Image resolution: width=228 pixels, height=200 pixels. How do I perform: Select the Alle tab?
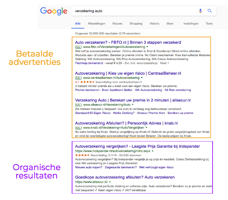pos(78,23)
